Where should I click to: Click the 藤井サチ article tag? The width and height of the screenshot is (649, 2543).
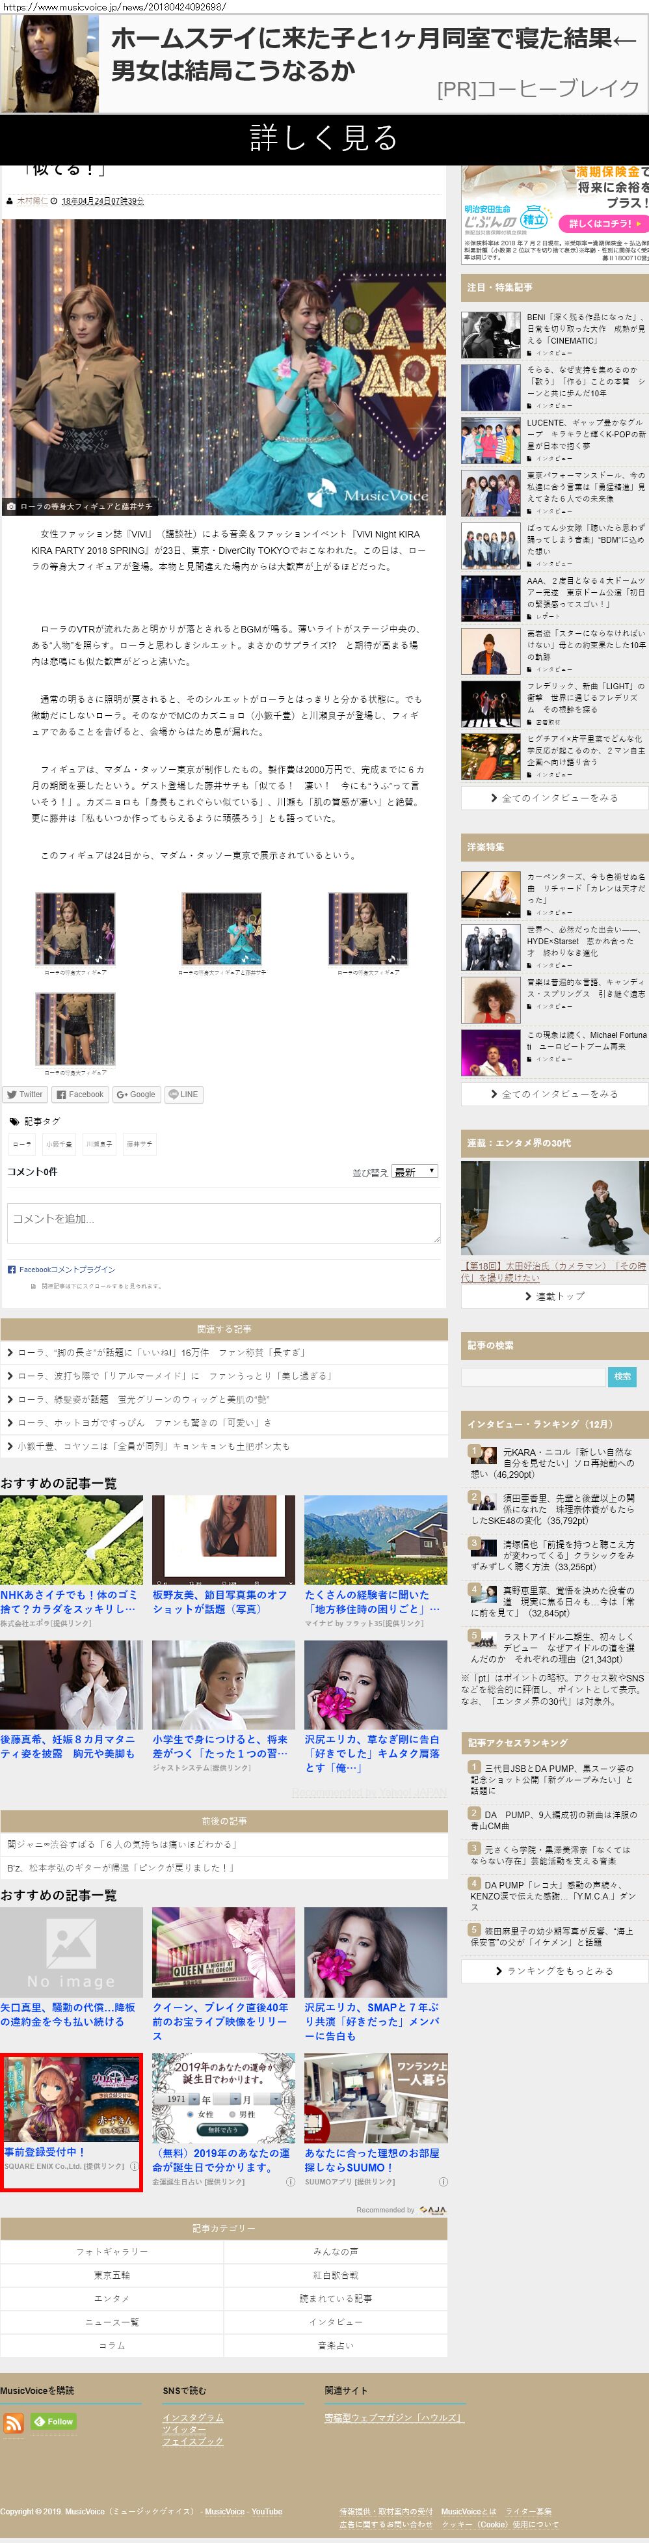pyautogui.click(x=139, y=1145)
